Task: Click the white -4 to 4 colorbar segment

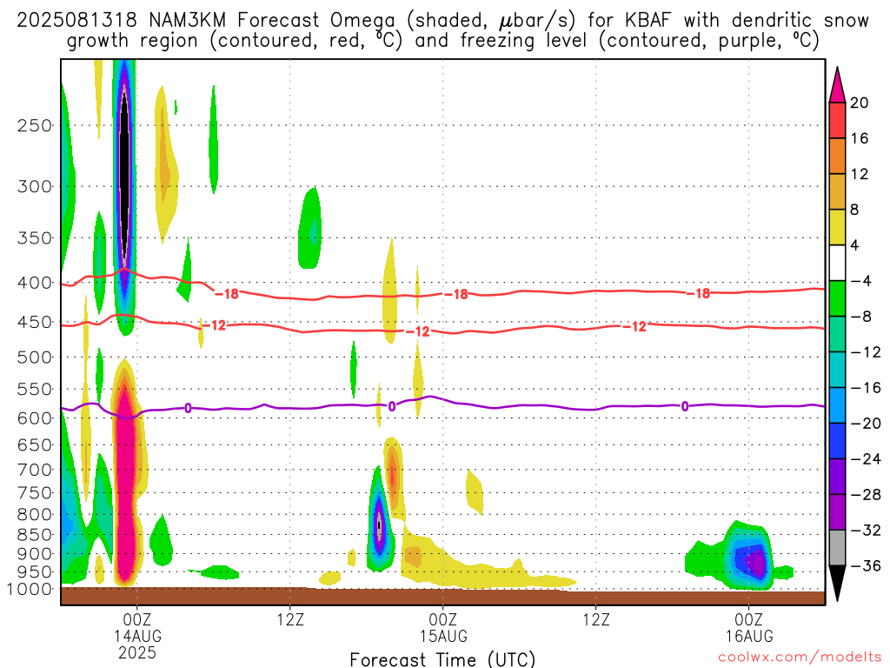Action: 837,263
